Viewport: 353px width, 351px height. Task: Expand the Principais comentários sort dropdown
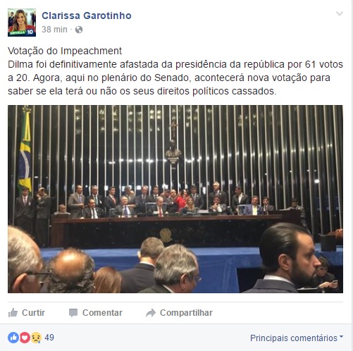coord(297,338)
